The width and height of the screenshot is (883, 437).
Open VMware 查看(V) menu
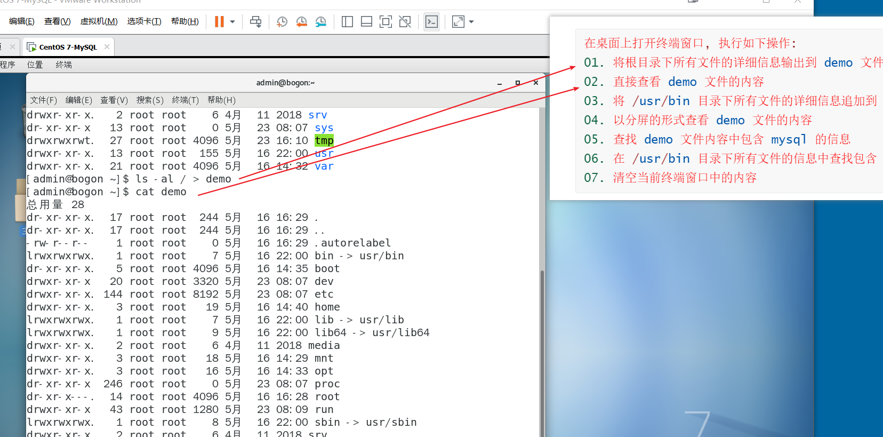click(x=57, y=21)
